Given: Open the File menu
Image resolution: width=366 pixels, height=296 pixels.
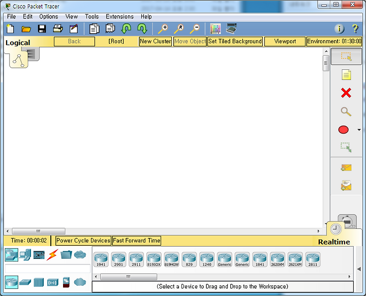Looking at the screenshot, I should click(x=11, y=17).
